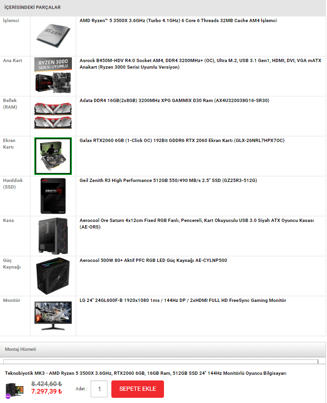Click the İşlemci row label
The height and width of the screenshot is (403, 327).
click(x=11, y=21)
